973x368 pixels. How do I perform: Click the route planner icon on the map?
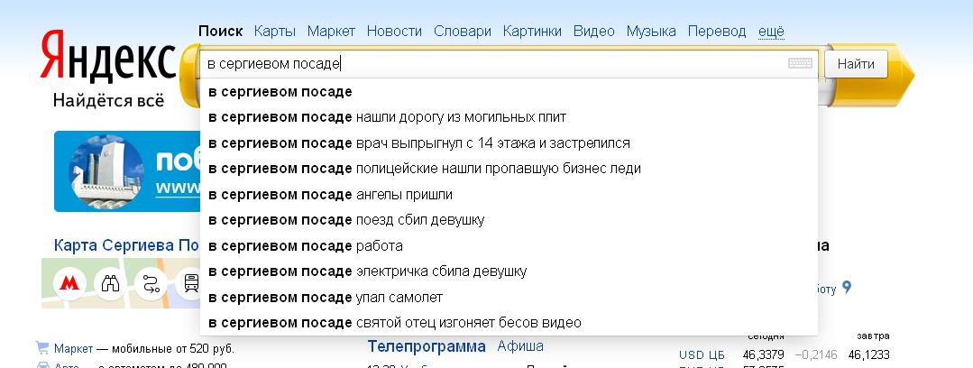click(x=151, y=283)
